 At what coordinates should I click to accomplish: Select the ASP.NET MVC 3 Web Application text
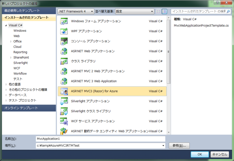pyautogui.click(x=94, y=81)
